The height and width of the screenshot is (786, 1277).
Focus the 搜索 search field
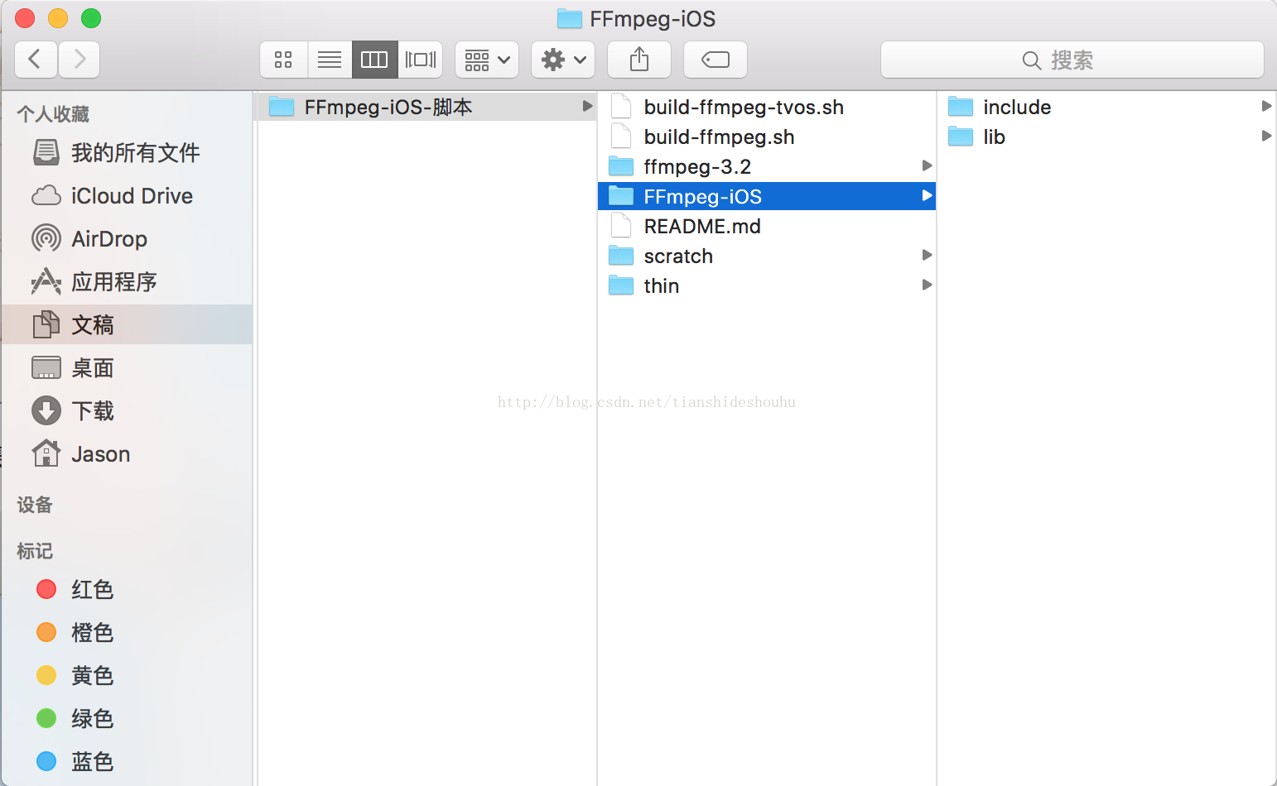tap(1072, 60)
